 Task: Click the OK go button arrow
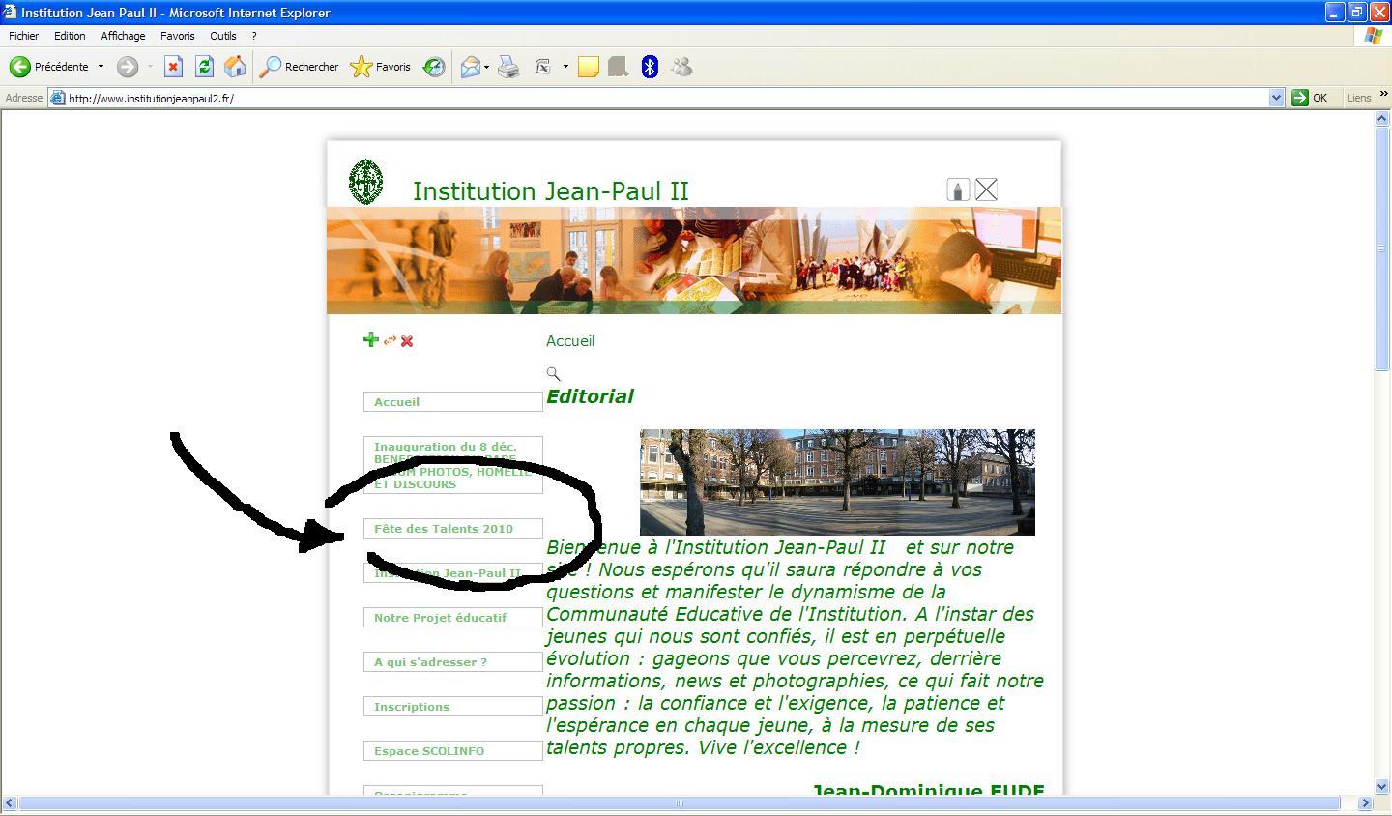pyautogui.click(x=1300, y=98)
